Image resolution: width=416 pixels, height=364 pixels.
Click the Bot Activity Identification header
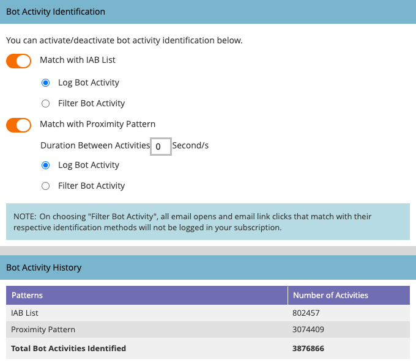click(x=208, y=12)
